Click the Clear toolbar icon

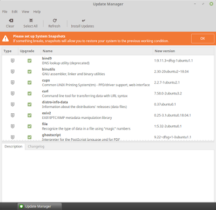pyautogui.click(x=11, y=21)
